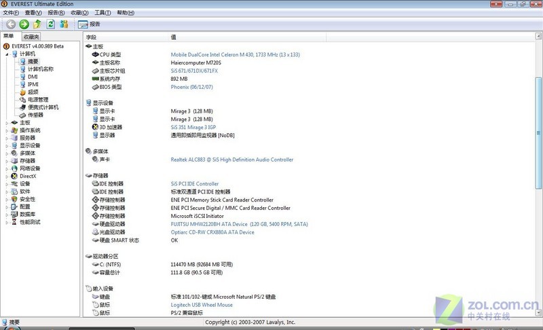Screen dimensions: 543x330
Task: Click the 光盘驱动器 row icon
Action: pos(96,232)
